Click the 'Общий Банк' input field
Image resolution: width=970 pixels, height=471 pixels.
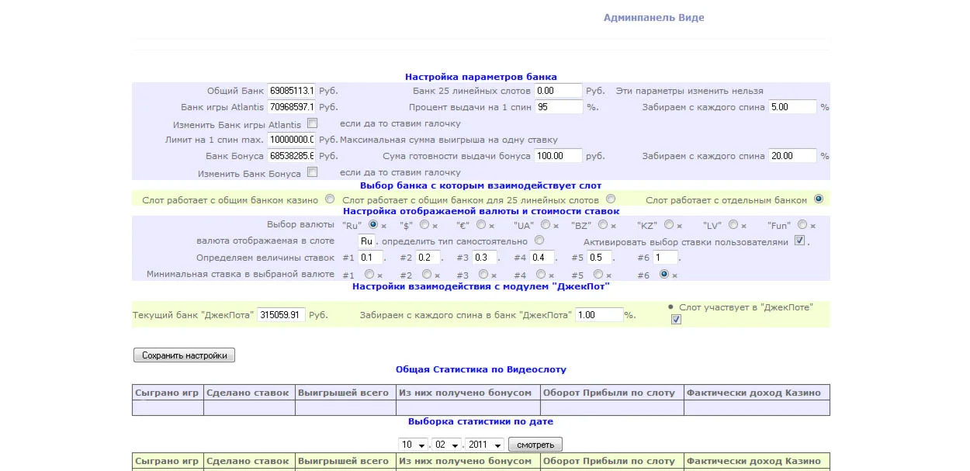pos(291,91)
